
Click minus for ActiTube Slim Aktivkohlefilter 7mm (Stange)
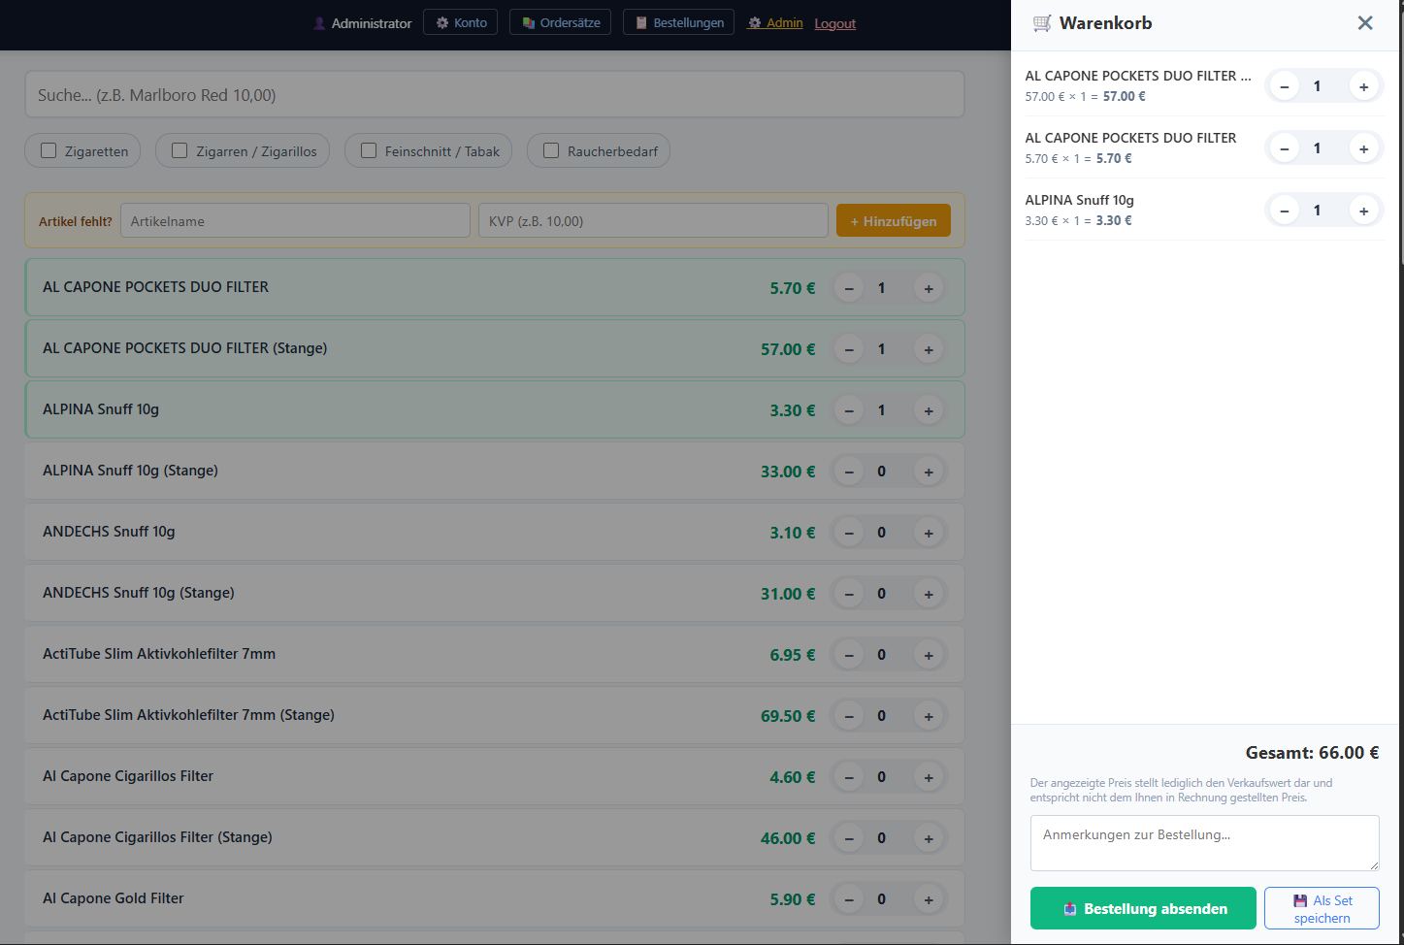pos(849,716)
